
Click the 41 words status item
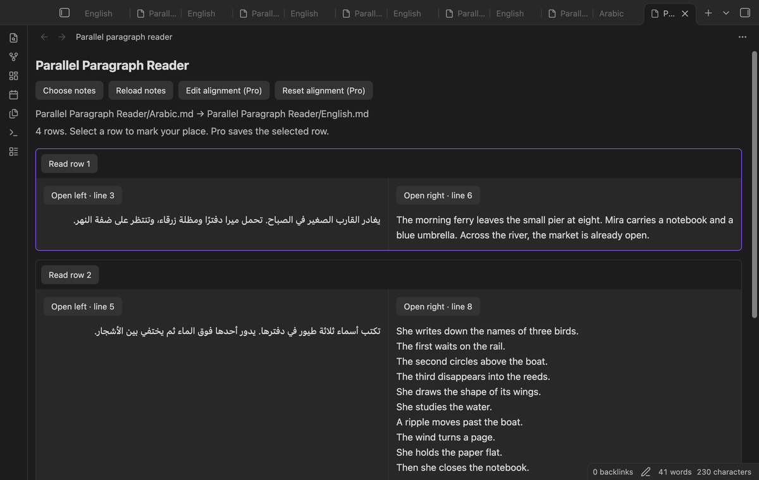coord(675,472)
